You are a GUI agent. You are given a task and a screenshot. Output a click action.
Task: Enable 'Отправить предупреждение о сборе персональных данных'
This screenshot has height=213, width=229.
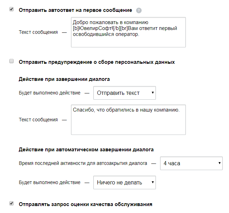11,61
